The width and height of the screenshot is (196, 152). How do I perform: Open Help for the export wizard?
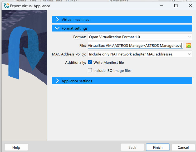(16, 147)
